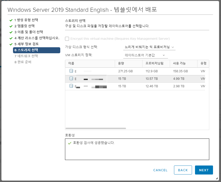Toggle Encrypt this virtual machine checkbox
The width and height of the screenshot is (221, 182).
(67, 39)
